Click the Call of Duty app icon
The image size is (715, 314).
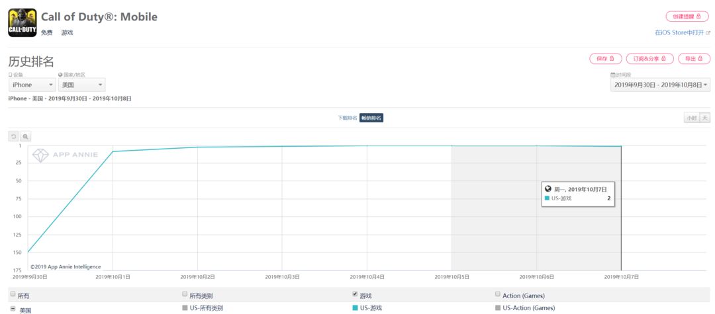23,22
